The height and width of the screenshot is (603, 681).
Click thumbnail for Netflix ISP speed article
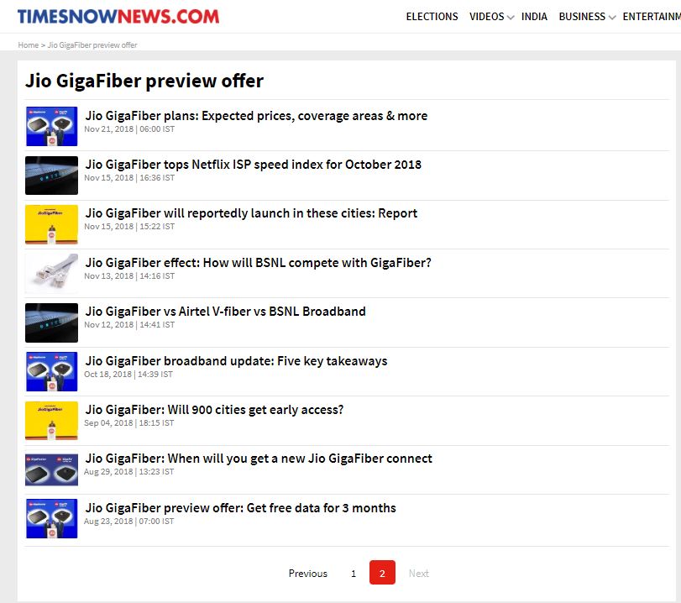pos(51,175)
